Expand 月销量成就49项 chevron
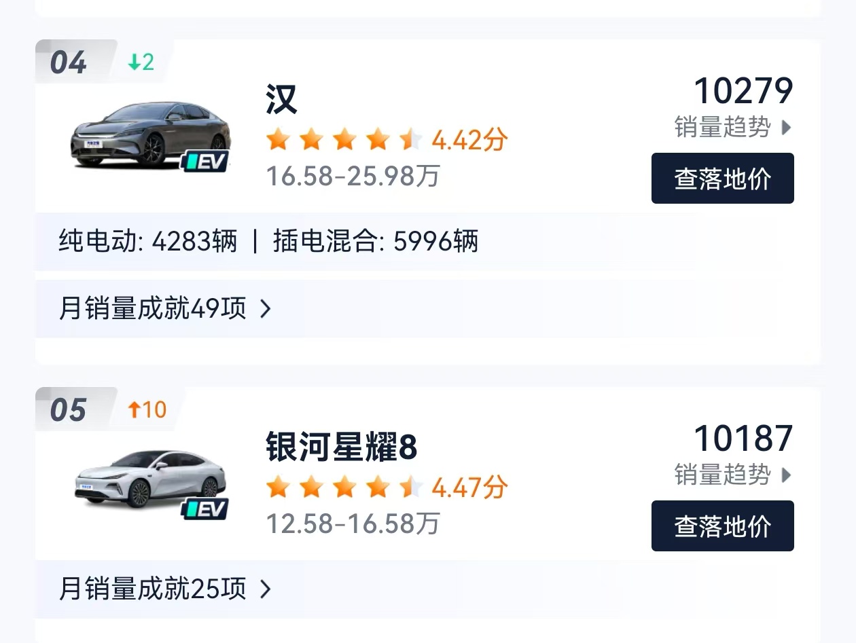 266,310
